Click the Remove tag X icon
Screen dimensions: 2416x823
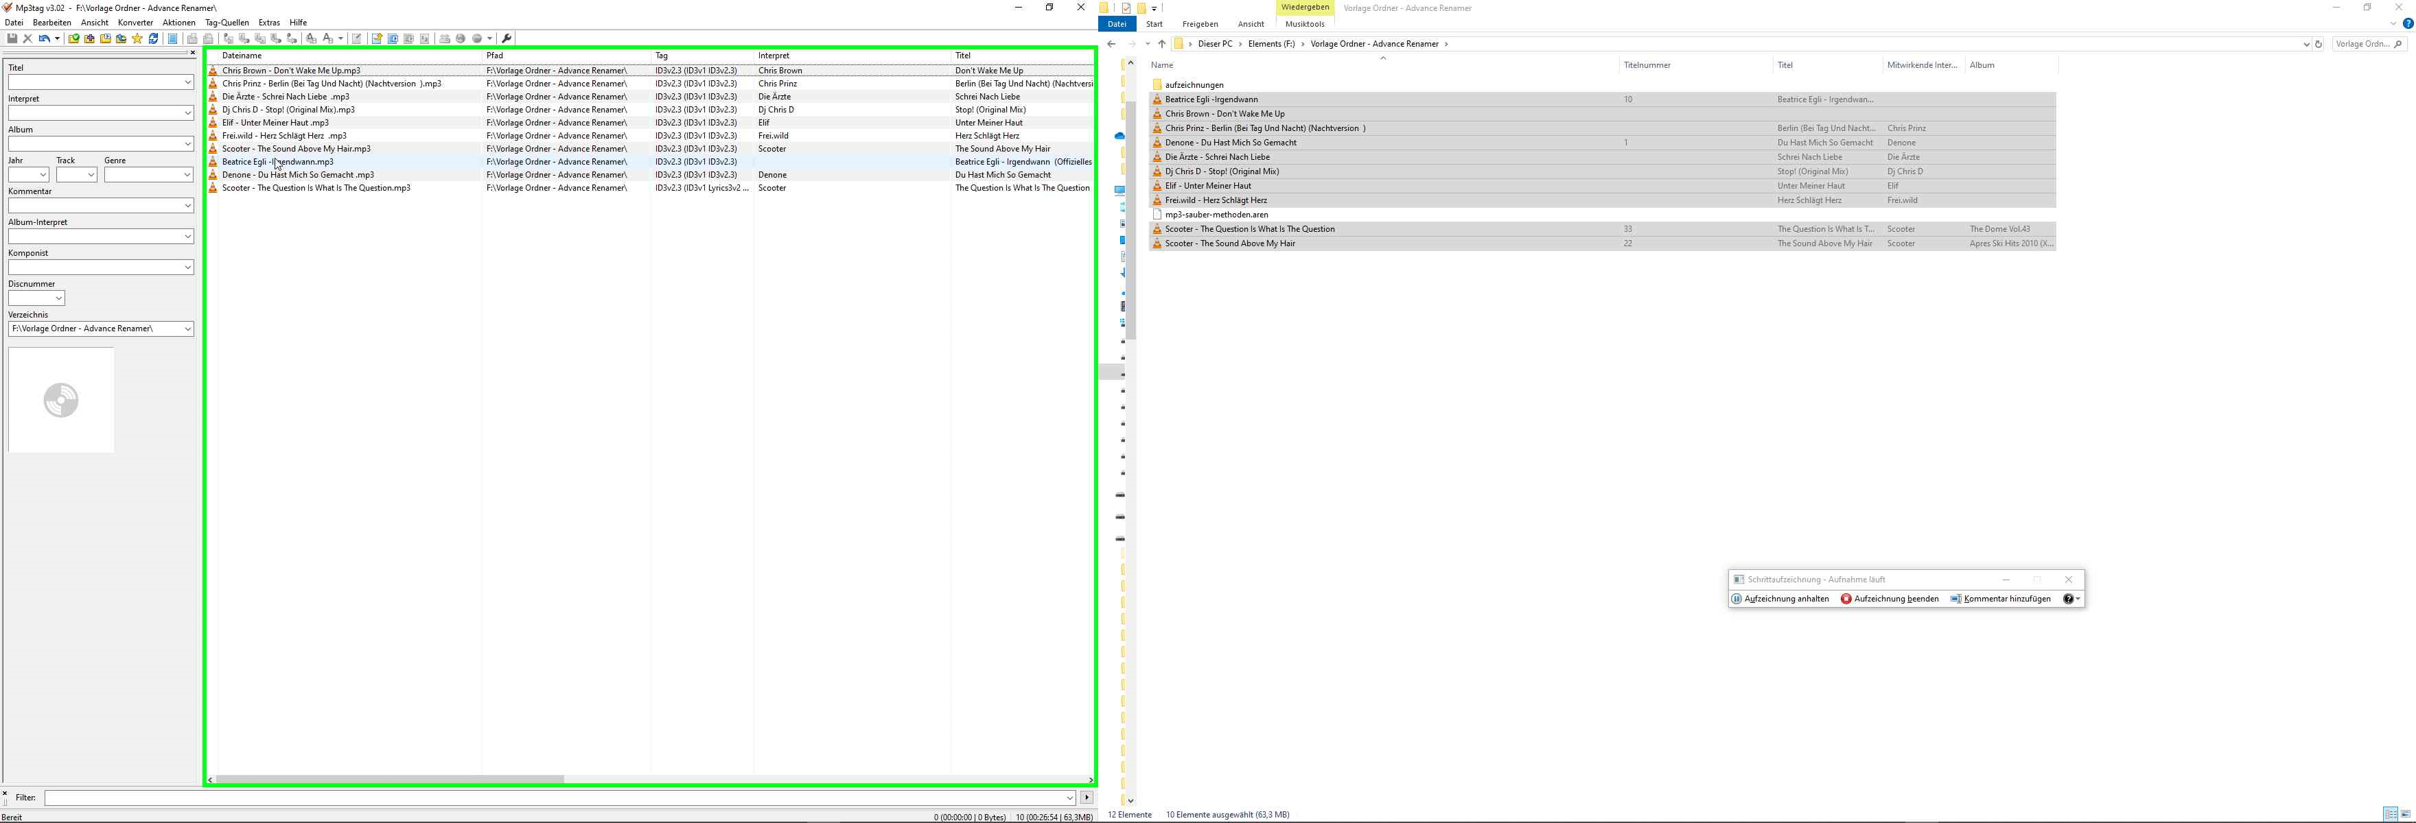tap(28, 38)
